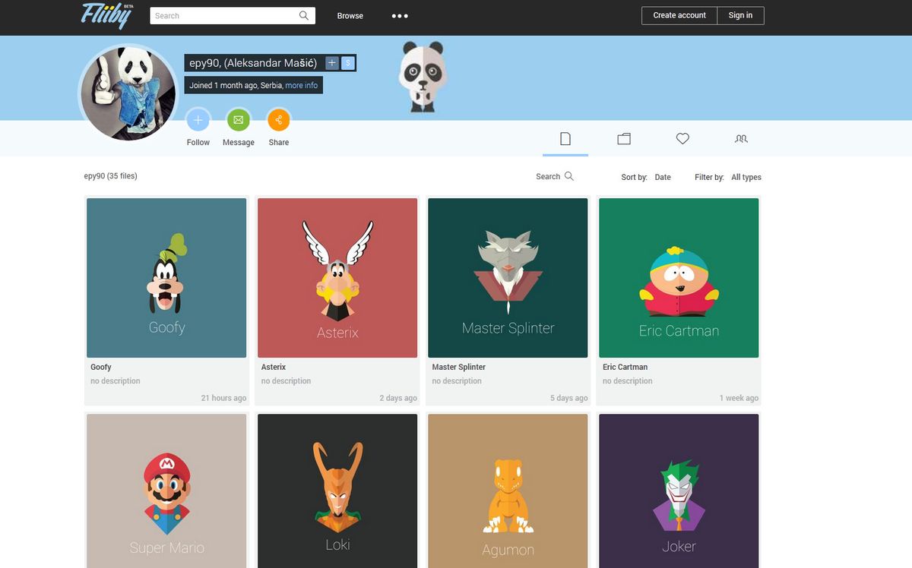
Task: Expand the three-dot menu in the header
Action: pyautogui.click(x=399, y=15)
